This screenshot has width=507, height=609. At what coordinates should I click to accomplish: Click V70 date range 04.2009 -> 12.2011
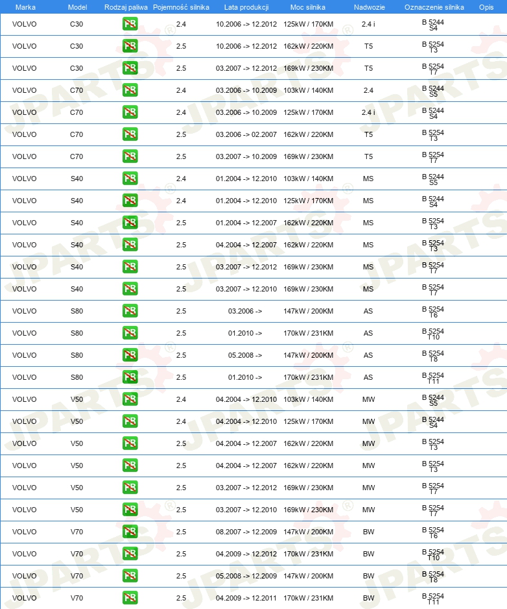point(246,598)
